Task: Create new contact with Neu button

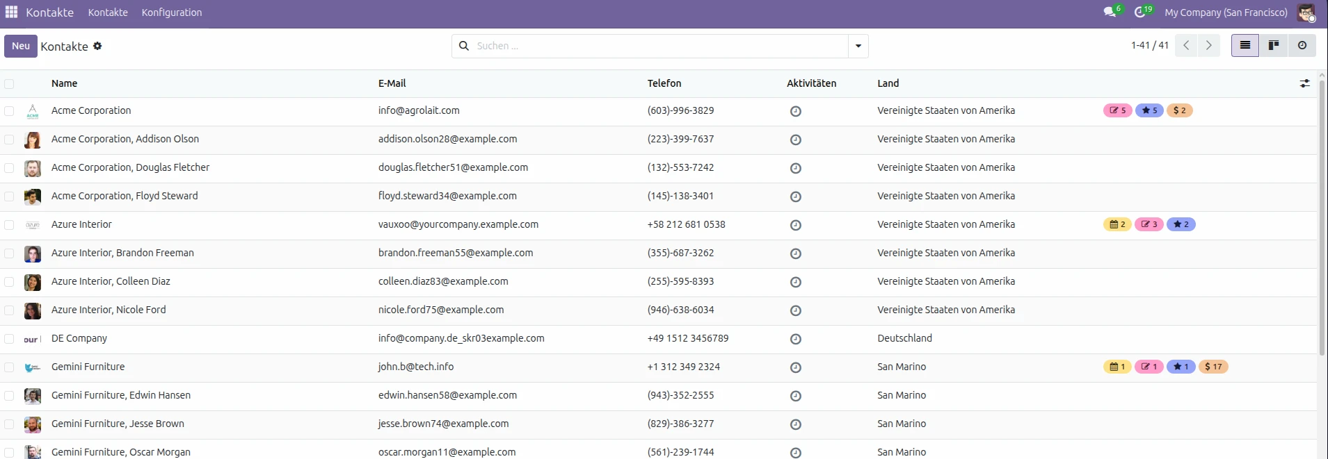Action: click(x=21, y=46)
